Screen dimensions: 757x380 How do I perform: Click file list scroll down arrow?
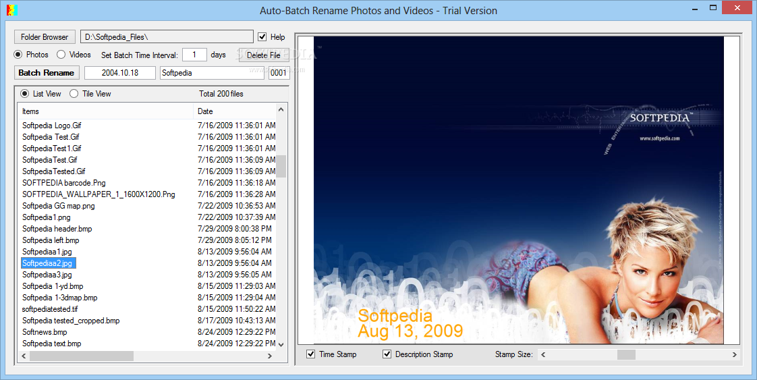click(x=281, y=345)
